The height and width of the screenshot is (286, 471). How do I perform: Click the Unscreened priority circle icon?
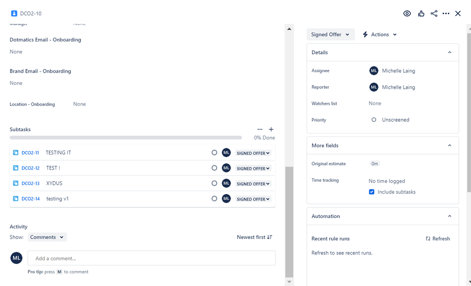374,120
